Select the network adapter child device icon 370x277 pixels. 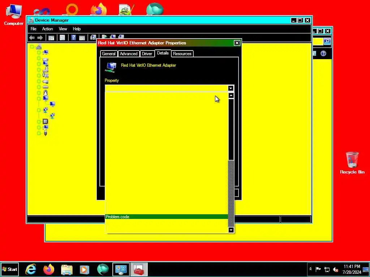click(52, 116)
